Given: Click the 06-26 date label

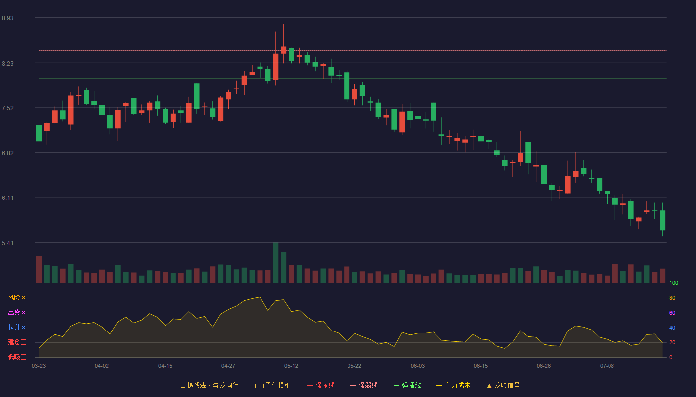Looking at the screenshot, I should [544, 366].
